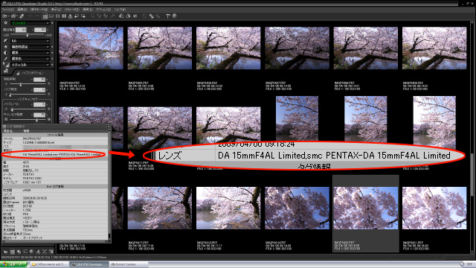Select the IMGP5404.PEF cherry blossom thumbnail
This screenshot has height=268, width=476.
(x=91, y=48)
